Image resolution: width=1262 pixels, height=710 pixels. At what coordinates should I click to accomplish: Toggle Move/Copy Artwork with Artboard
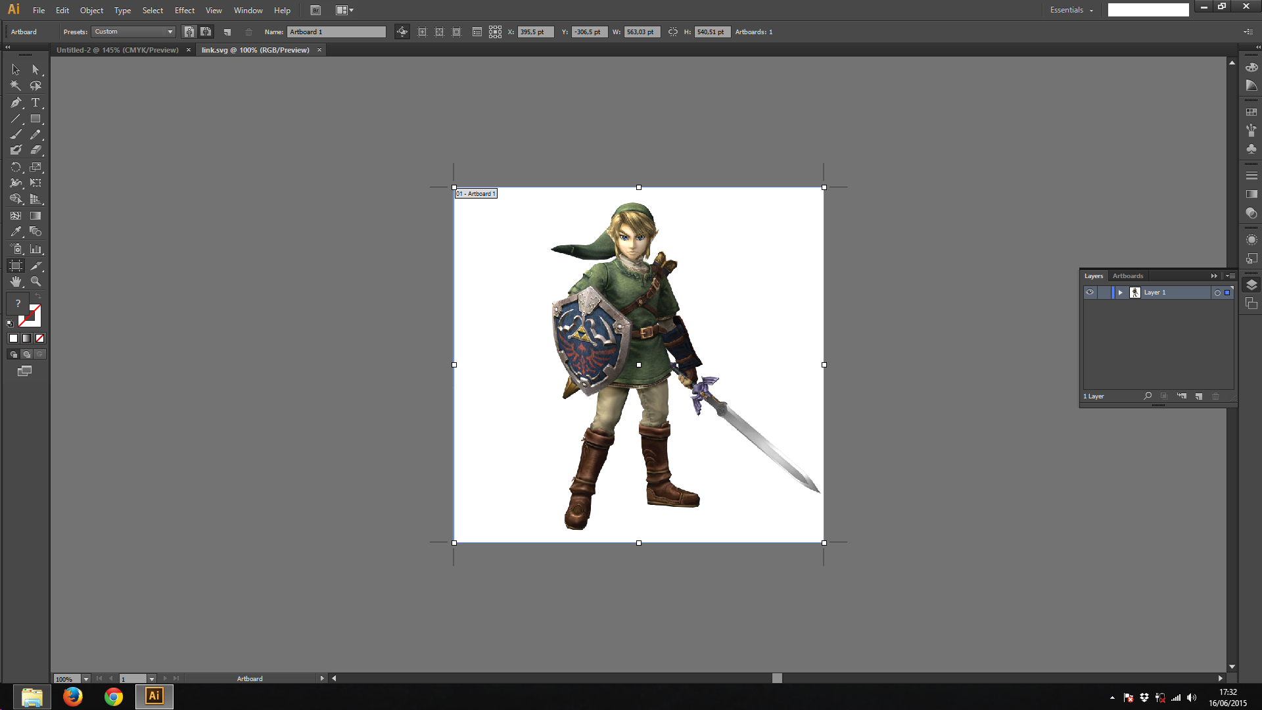click(402, 32)
